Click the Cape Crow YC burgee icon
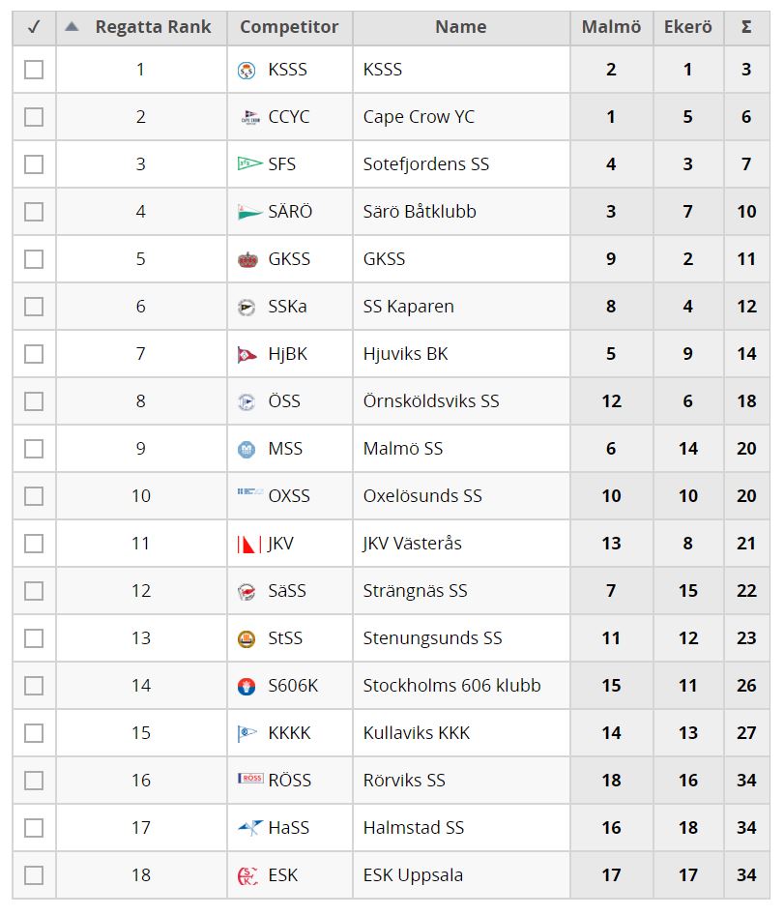784x916 pixels. click(250, 117)
